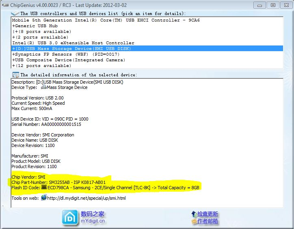
Task: Close the ChipGenius window
Action: (287, 5)
